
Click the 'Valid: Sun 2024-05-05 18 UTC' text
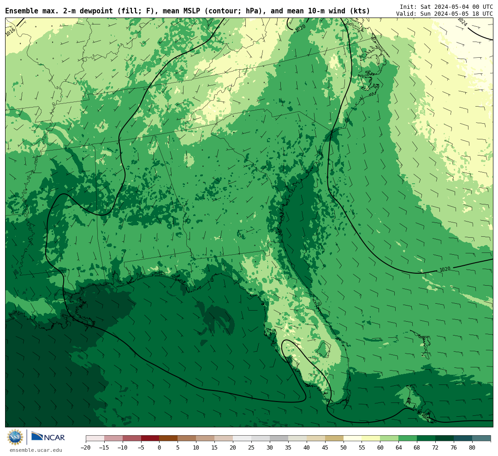445,14
